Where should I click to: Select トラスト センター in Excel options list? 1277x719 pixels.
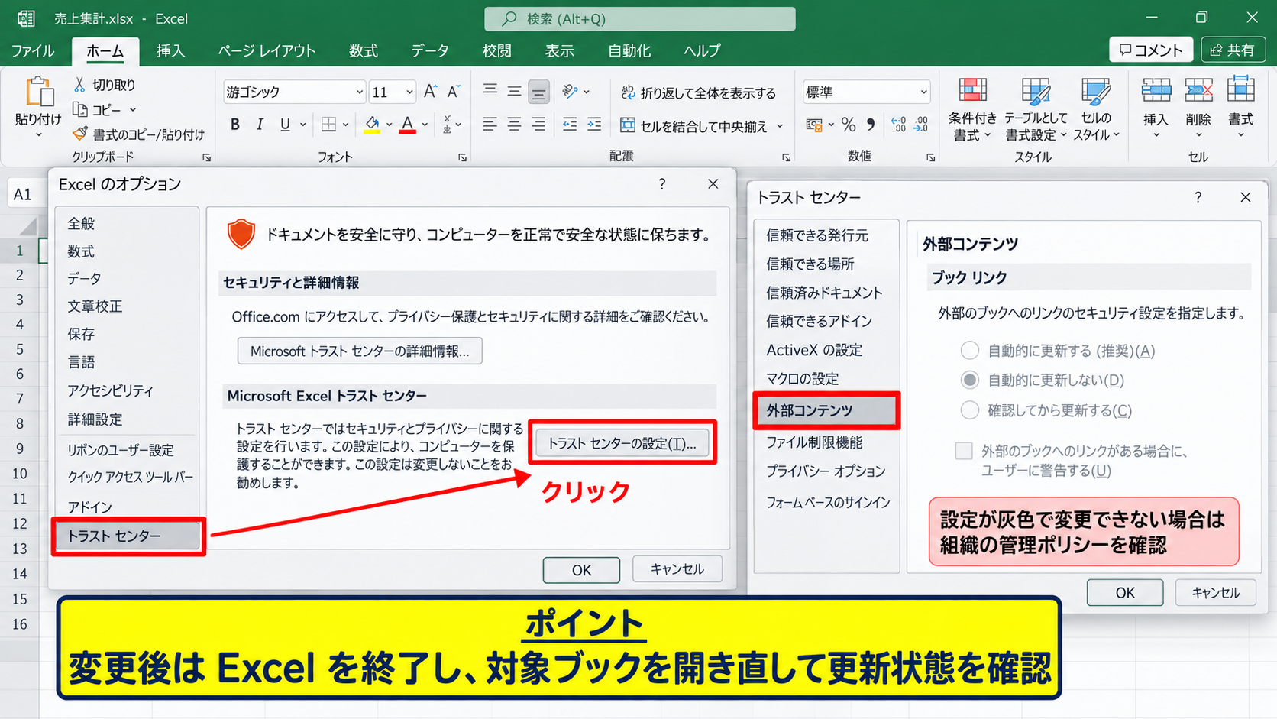[x=128, y=536]
